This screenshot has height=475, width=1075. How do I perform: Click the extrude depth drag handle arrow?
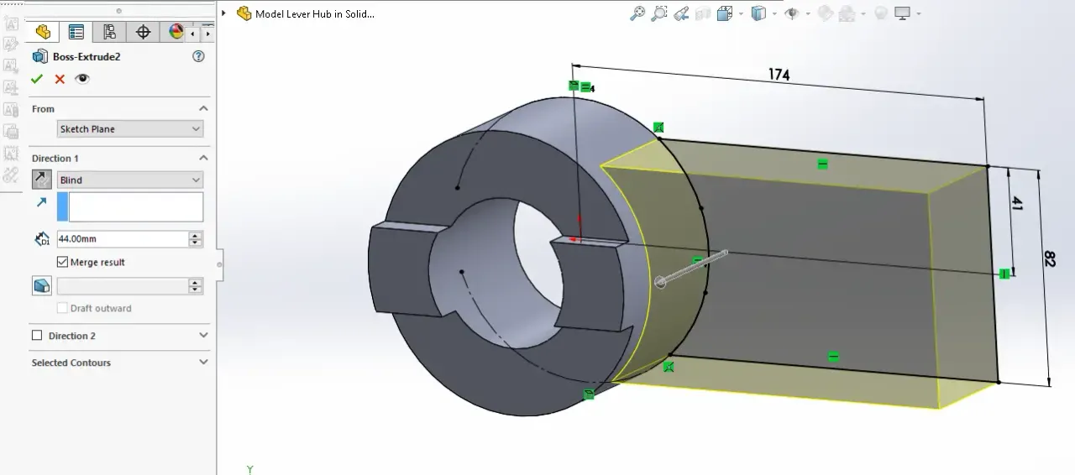point(693,267)
